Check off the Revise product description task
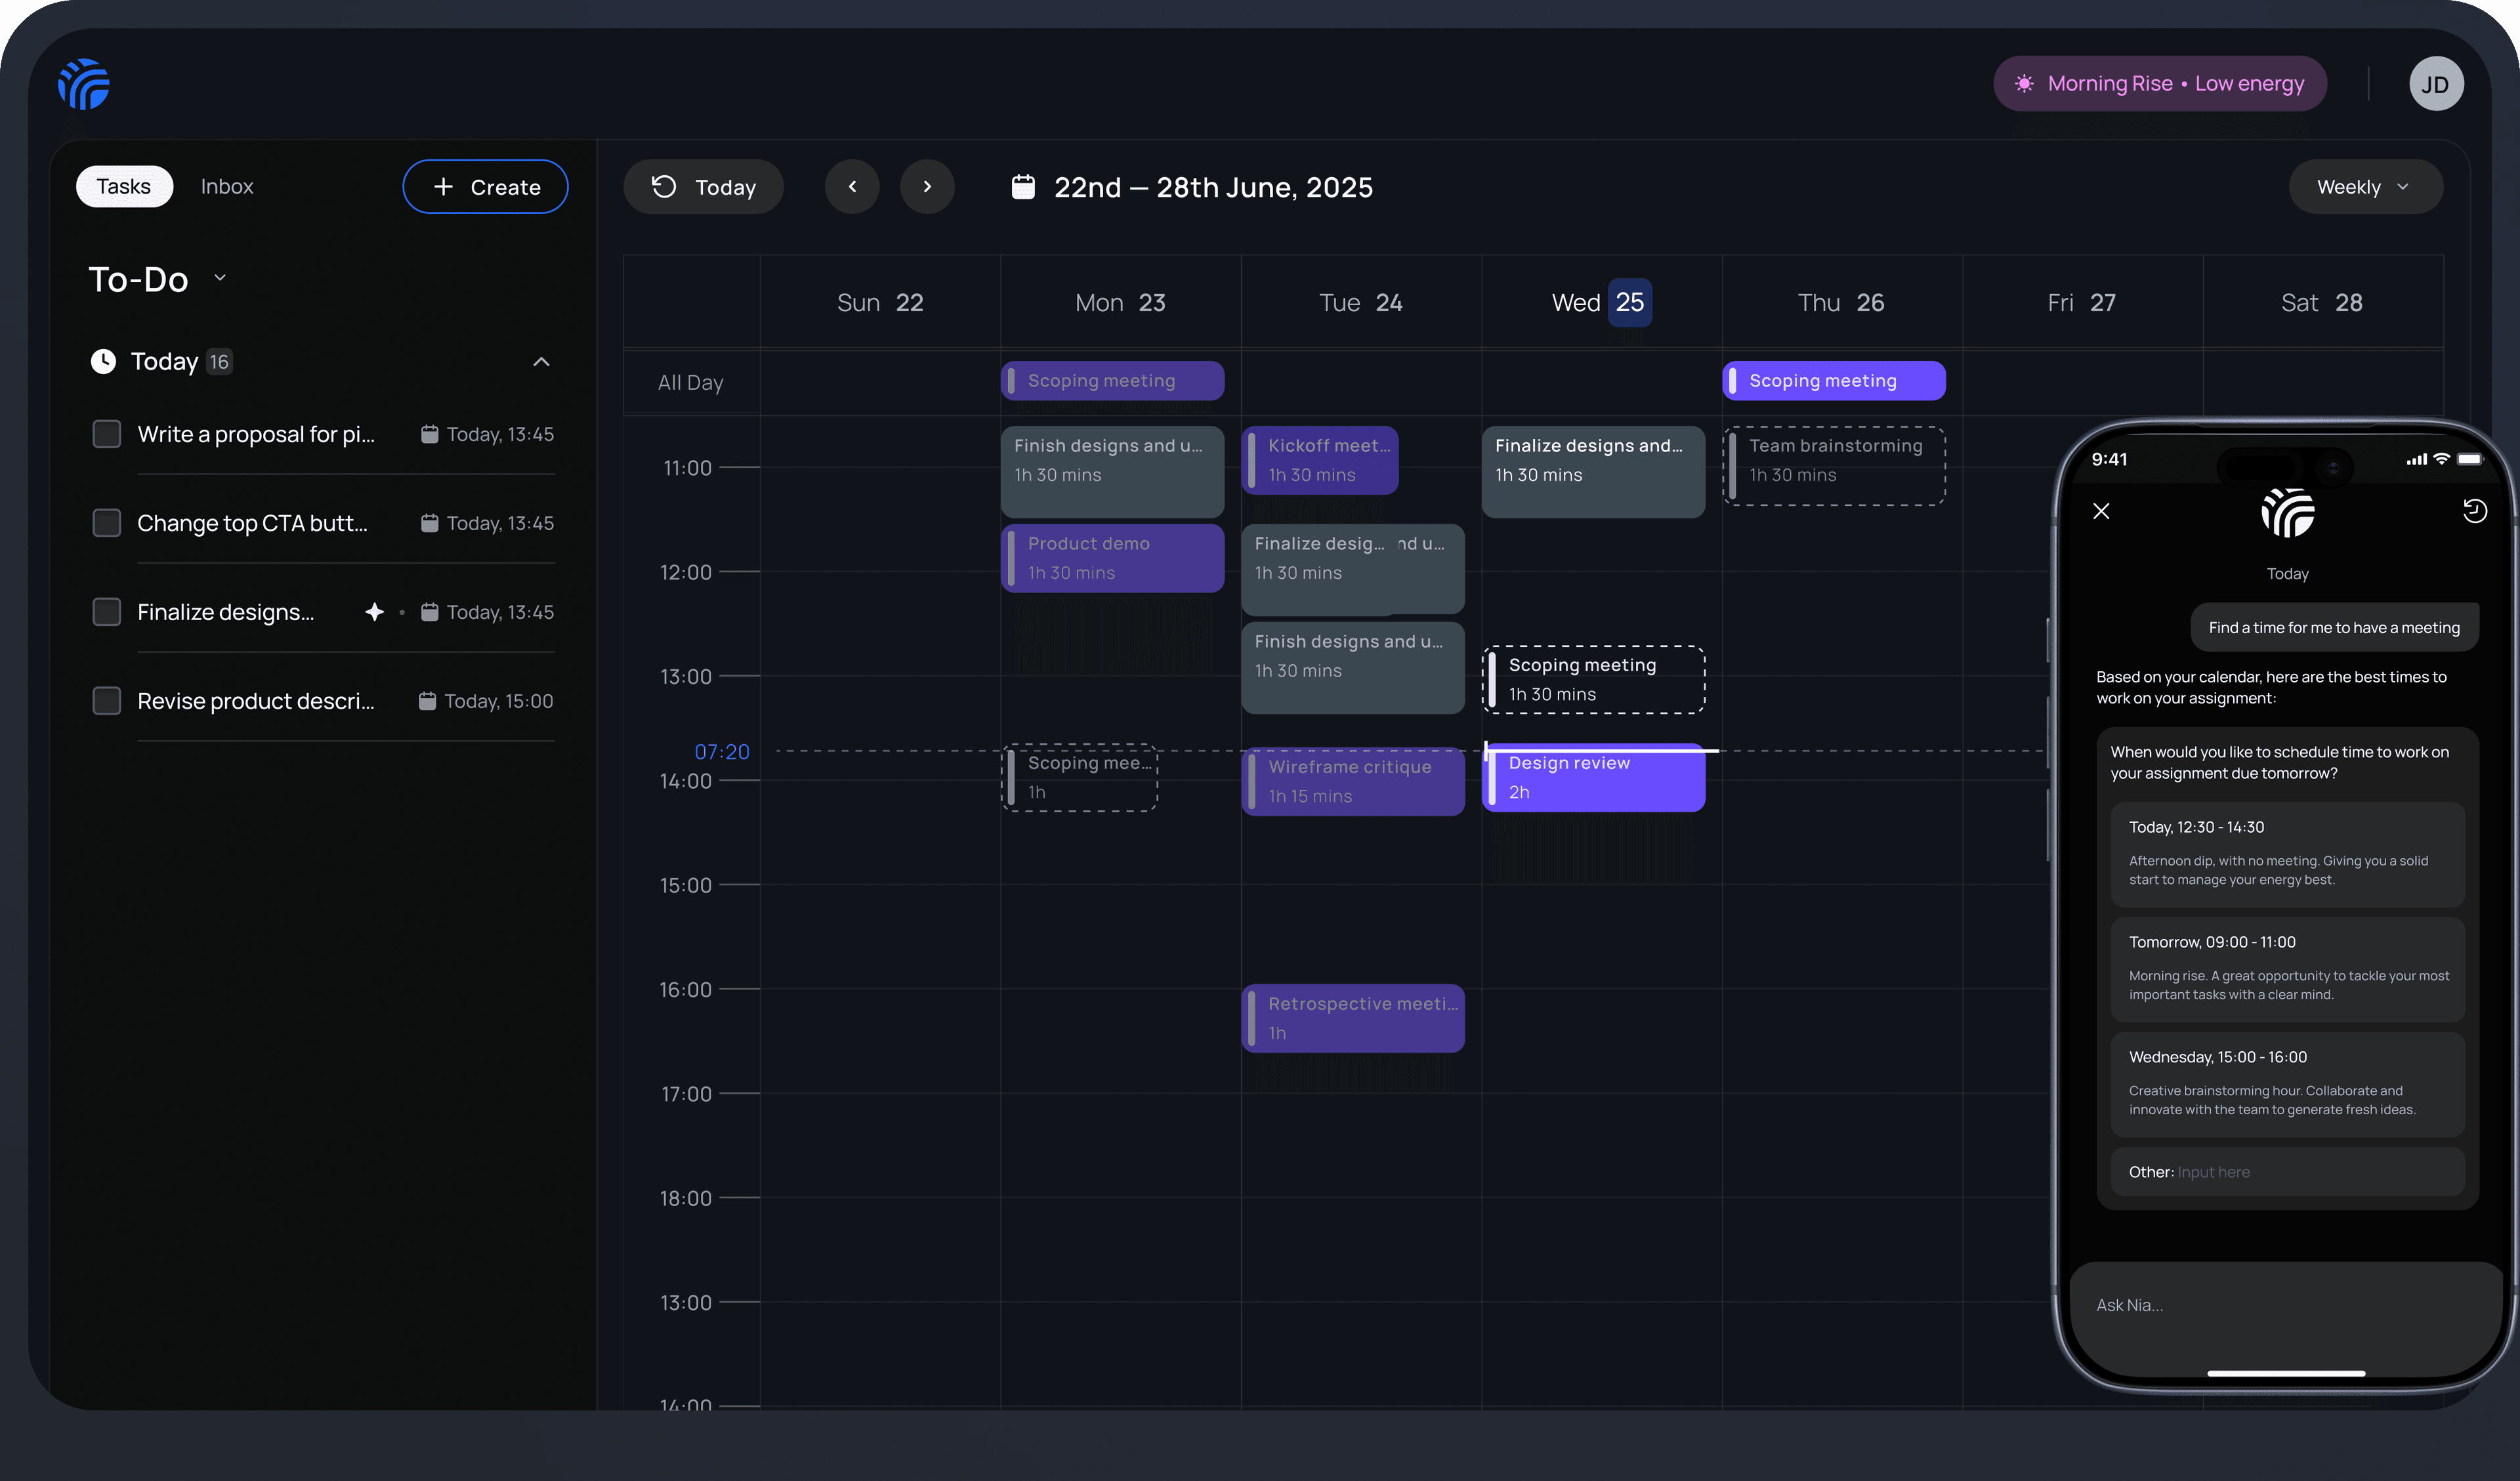The height and width of the screenshot is (1481, 2520). click(106, 700)
